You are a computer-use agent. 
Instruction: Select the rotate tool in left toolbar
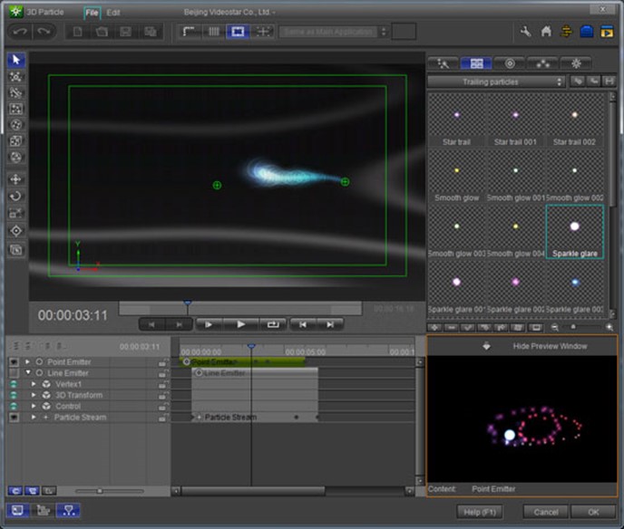point(16,197)
